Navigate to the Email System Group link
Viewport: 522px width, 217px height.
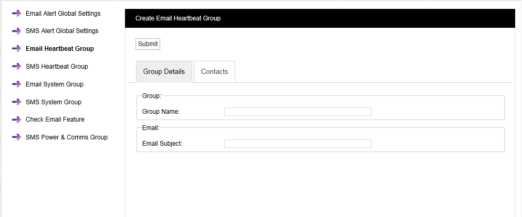[55, 84]
